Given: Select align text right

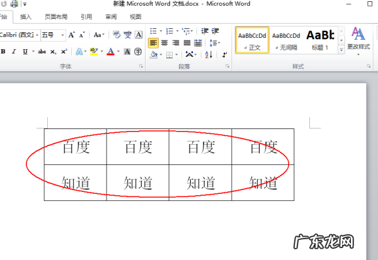Looking at the screenshot, I should (x=176, y=43).
